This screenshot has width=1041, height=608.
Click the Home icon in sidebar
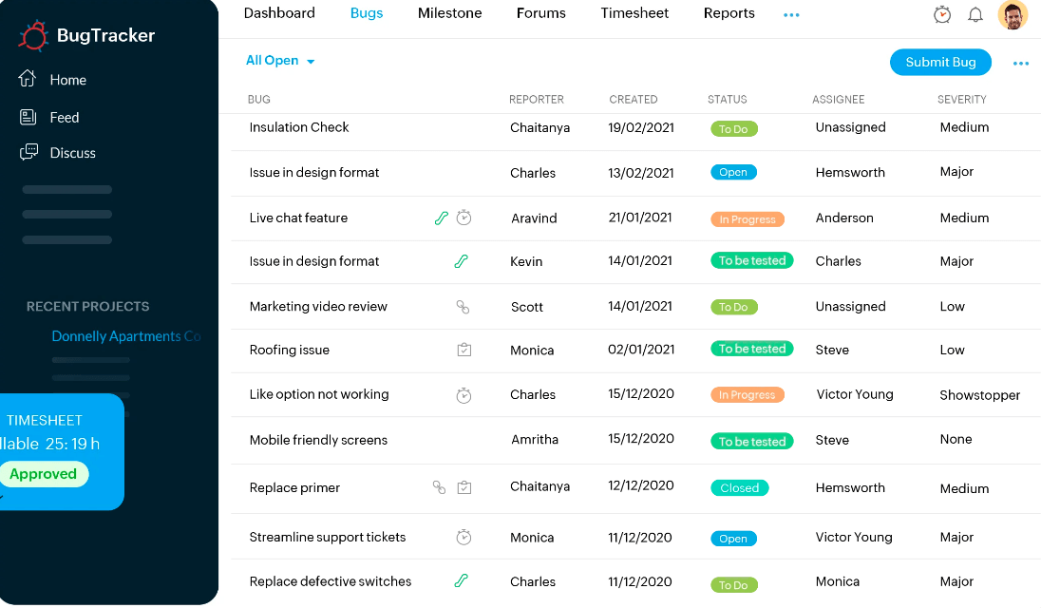[28, 79]
